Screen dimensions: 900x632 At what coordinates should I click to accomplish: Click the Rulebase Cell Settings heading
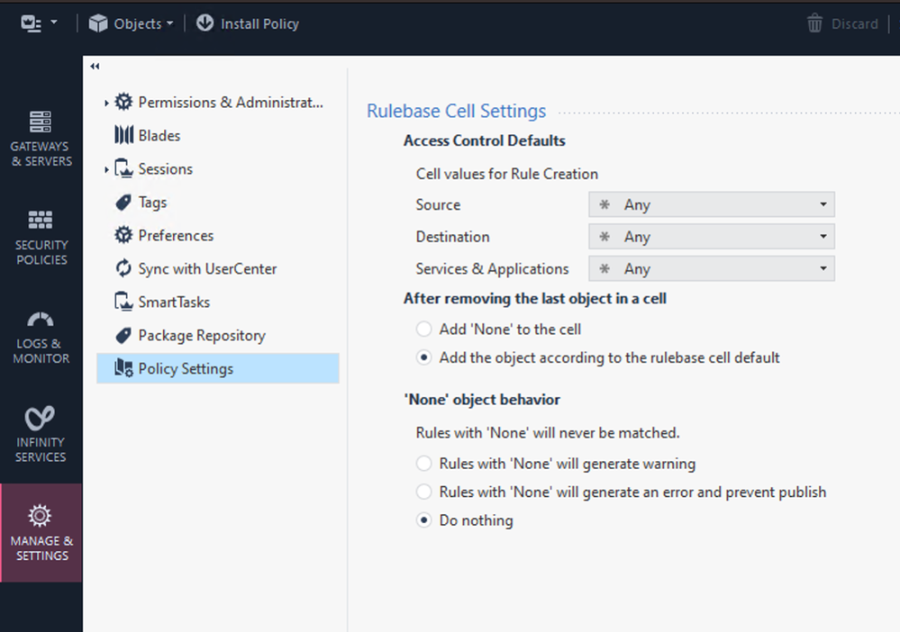point(457,111)
